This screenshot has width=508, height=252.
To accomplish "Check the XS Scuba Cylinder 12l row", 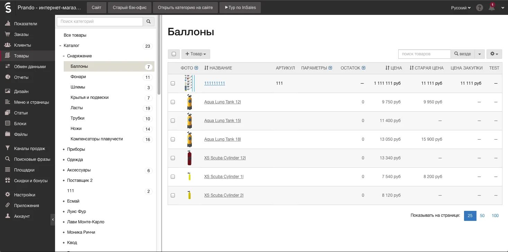I will click(x=173, y=158).
